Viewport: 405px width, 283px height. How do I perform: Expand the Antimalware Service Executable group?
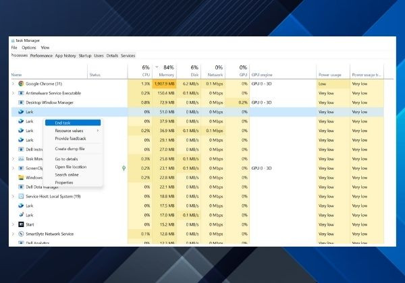[13, 93]
